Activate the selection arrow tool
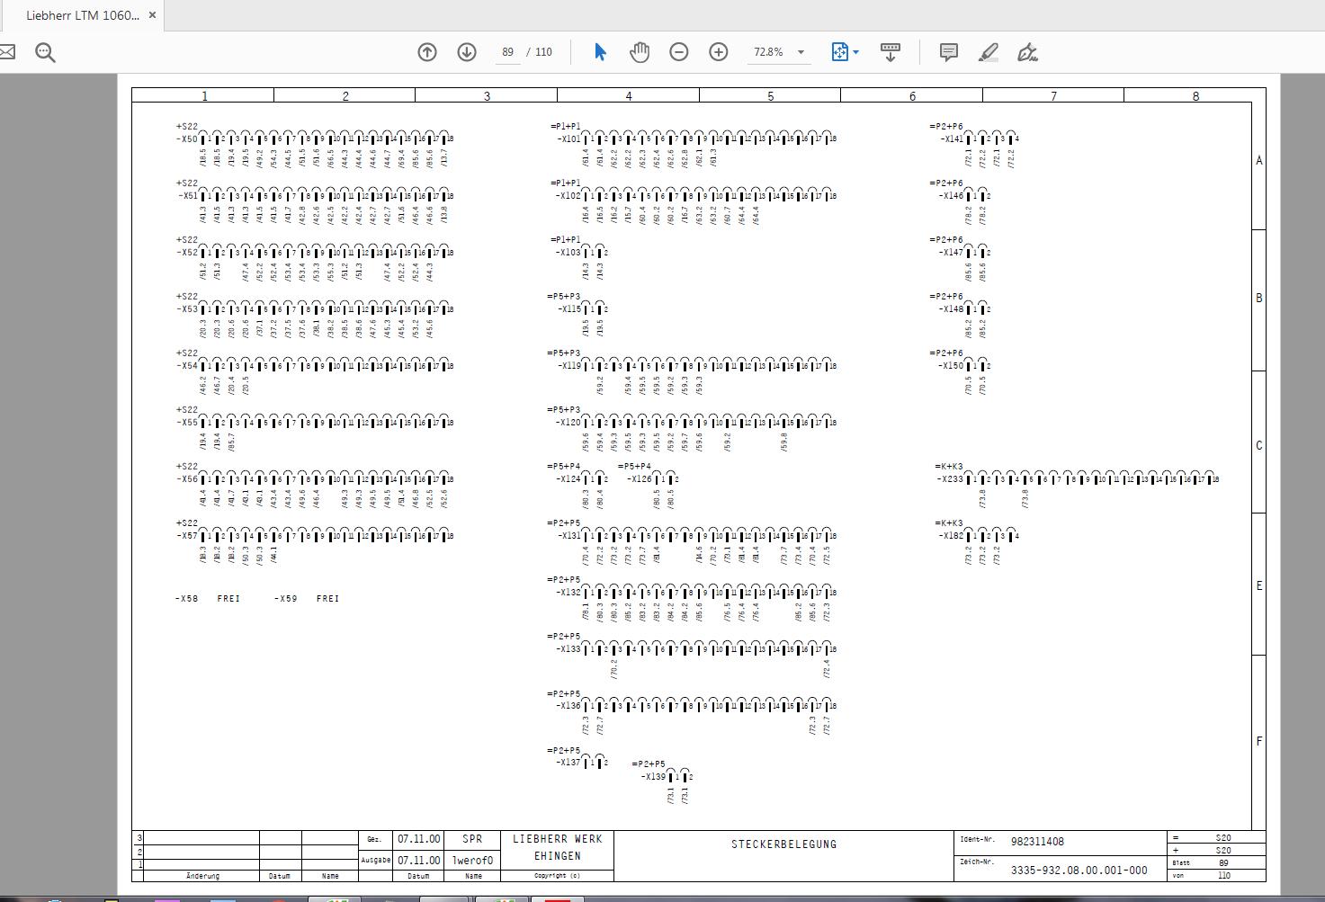 (600, 52)
